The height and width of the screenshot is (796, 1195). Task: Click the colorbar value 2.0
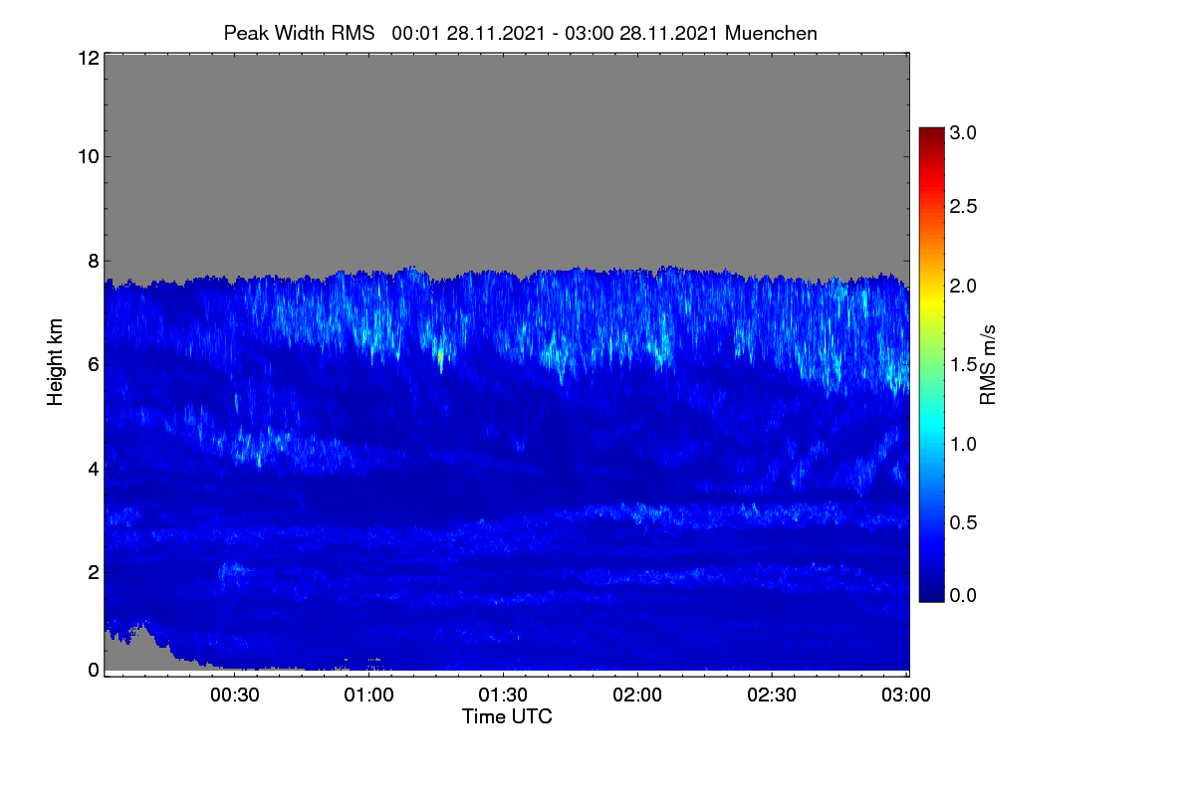click(x=963, y=287)
